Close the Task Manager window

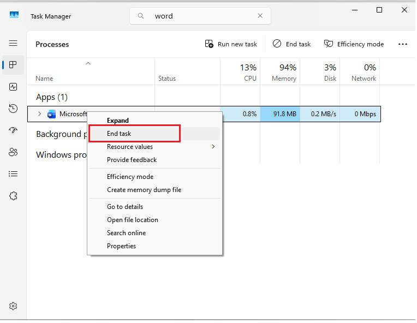404,10
